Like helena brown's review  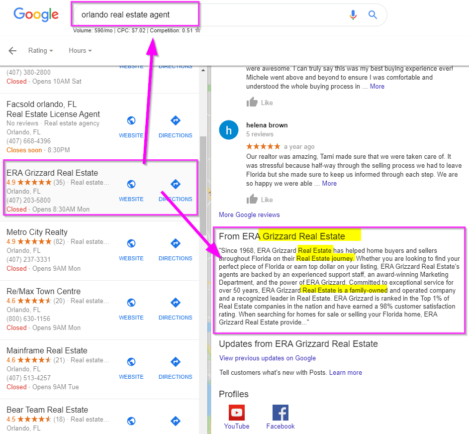(x=260, y=200)
